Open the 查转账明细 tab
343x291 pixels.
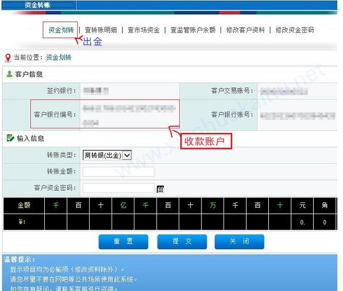tap(100, 30)
